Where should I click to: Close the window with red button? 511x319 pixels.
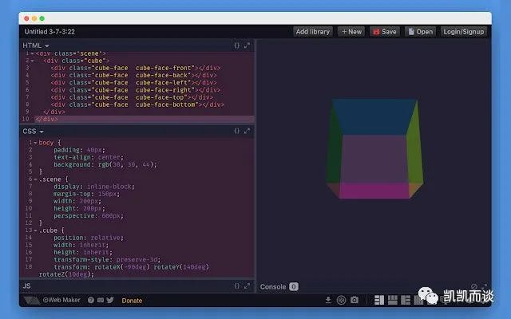click(x=26, y=18)
